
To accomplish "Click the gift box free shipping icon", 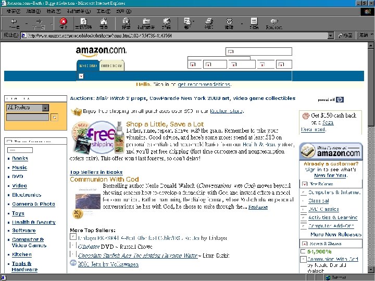I will 76,111.
